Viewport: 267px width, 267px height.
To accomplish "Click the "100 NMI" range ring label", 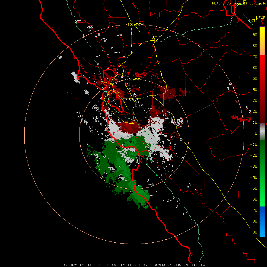I will coord(134,24).
